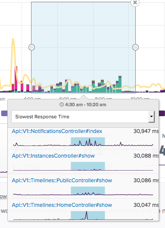
Task: Click the 4:30 am - 10:20 am label
Action: click(x=86, y=104)
